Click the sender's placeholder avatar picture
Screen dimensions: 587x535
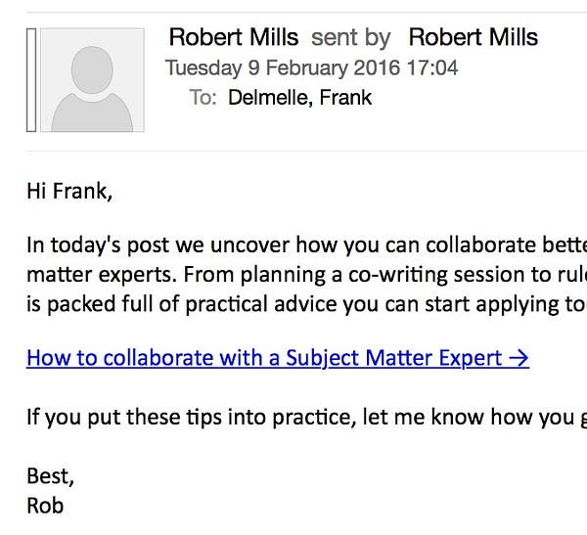[92, 80]
